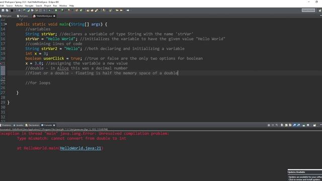Open the Help menu
The image size is (322, 181).
tap(71, 6)
